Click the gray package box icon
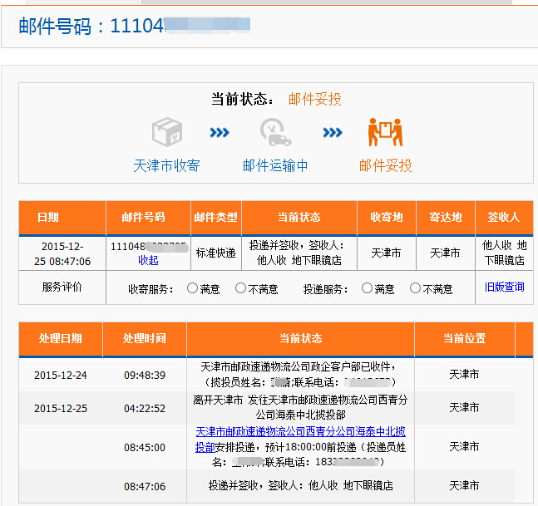Viewport: 538px width, 506px height. [x=167, y=131]
